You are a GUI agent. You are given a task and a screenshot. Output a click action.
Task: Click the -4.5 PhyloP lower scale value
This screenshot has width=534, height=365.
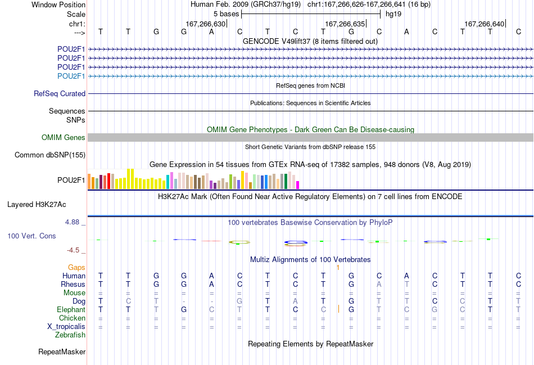[x=73, y=250]
